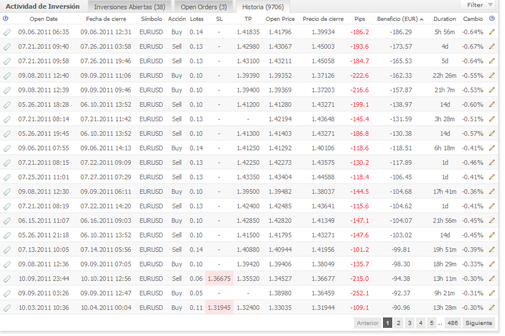Click the TP value 1.41835
The height and width of the screenshot is (336, 505).
coord(248,32)
